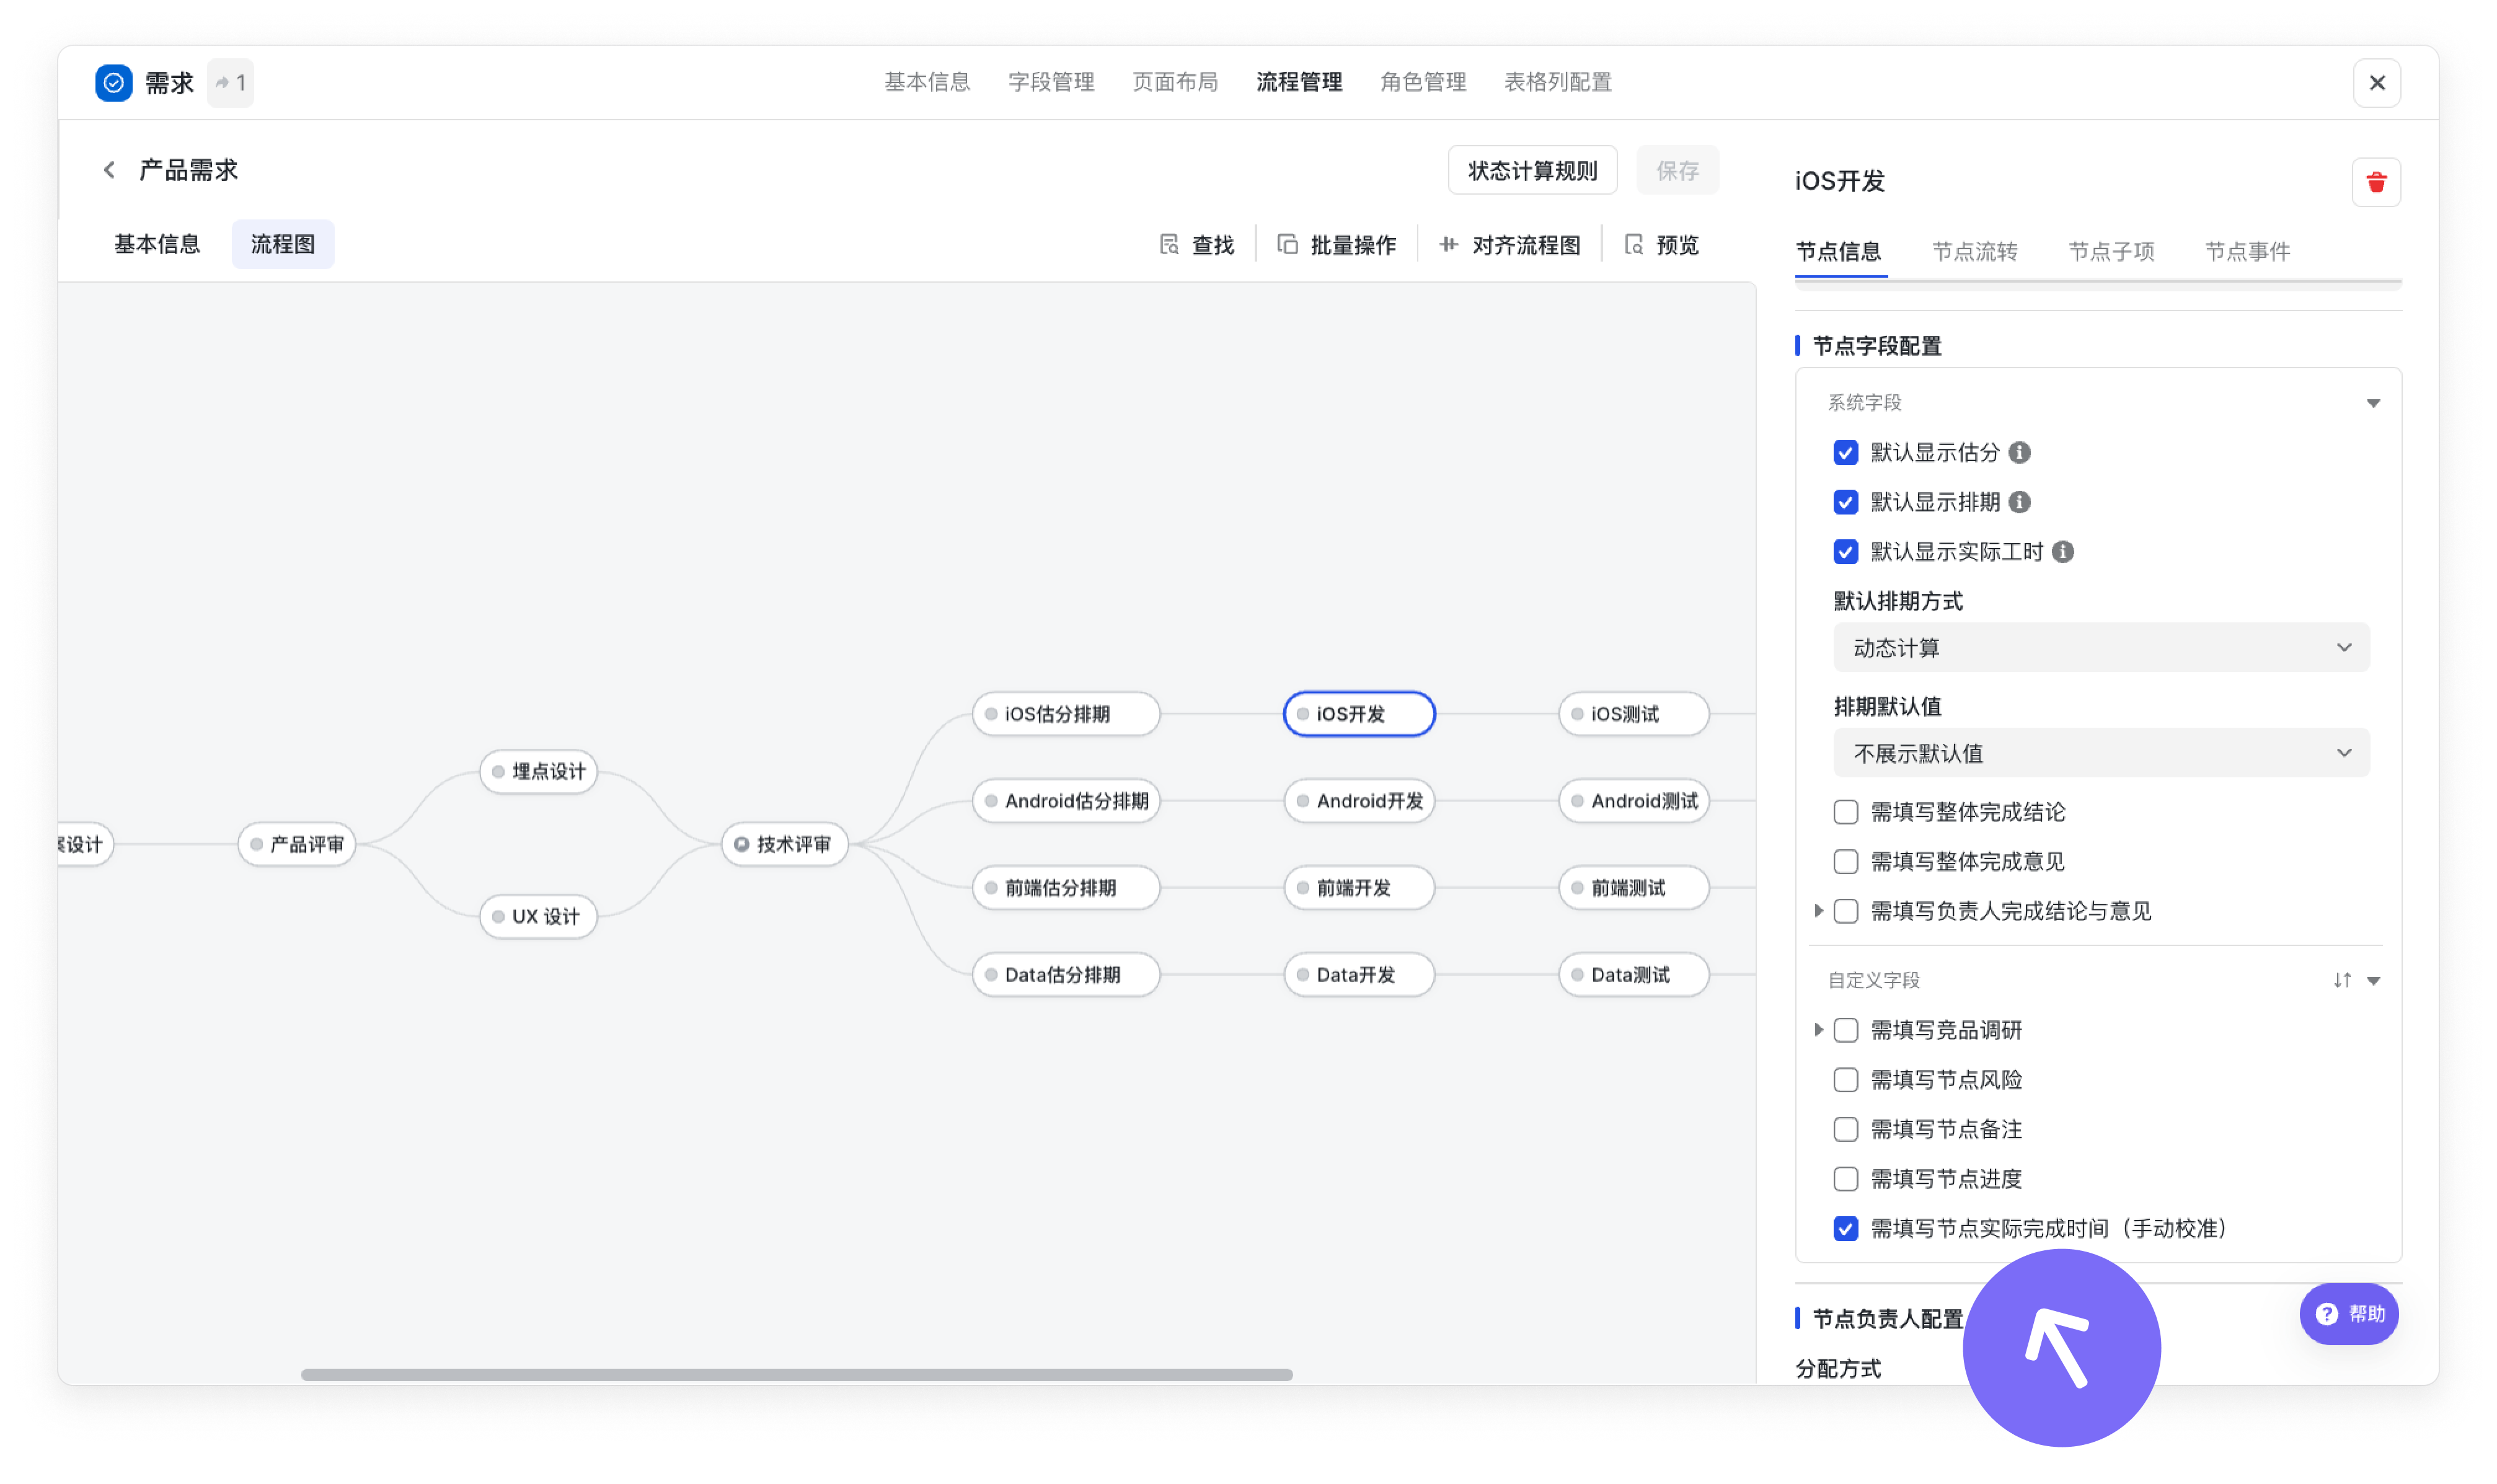
Task: Select the Android估分排期 node
Action: pyautogui.click(x=1065, y=801)
